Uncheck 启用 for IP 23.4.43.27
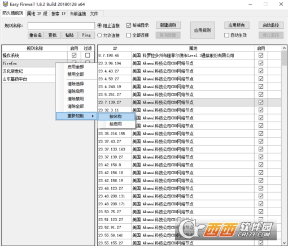Viewport: 288px width, 246px height. [261, 71]
